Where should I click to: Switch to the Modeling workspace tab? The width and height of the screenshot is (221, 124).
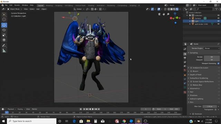pyautogui.click(x=49, y=6)
